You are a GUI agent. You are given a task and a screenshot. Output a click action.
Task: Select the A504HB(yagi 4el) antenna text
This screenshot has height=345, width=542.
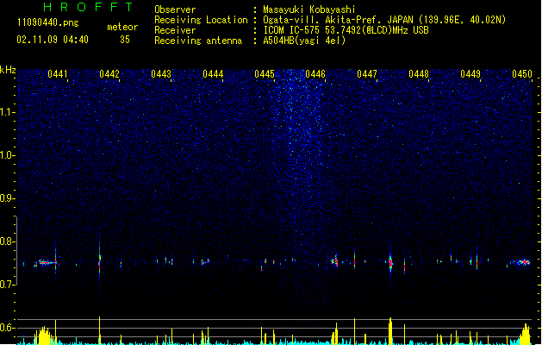pyautogui.click(x=304, y=41)
